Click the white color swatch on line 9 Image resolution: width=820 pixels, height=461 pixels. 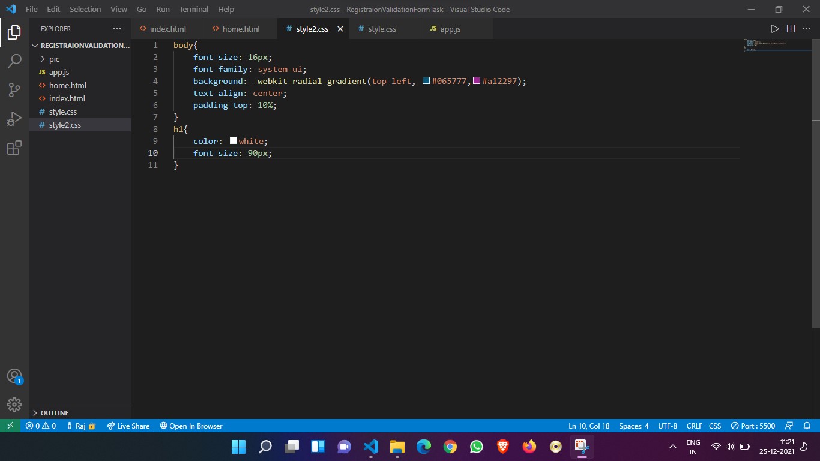pyautogui.click(x=233, y=140)
